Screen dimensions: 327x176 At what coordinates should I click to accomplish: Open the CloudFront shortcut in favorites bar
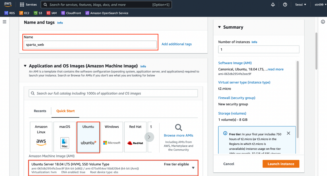(71, 13)
